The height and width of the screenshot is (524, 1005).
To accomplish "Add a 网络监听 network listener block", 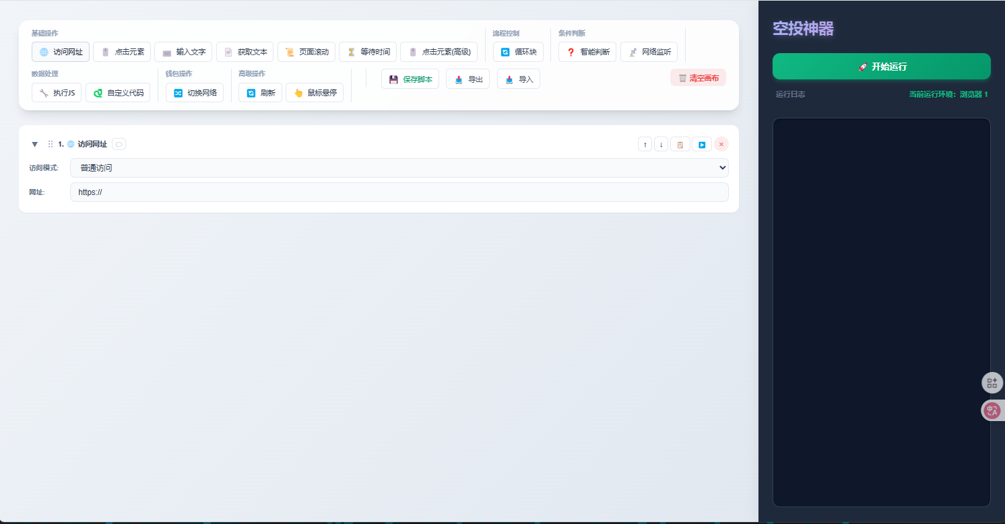I will pyautogui.click(x=649, y=52).
